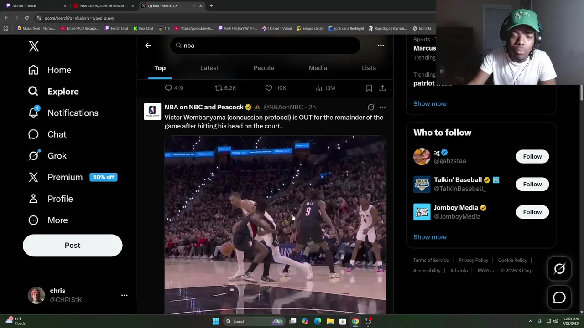Open the Accessibility footer link
Screen dimensions: 584x328
[427, 271]
